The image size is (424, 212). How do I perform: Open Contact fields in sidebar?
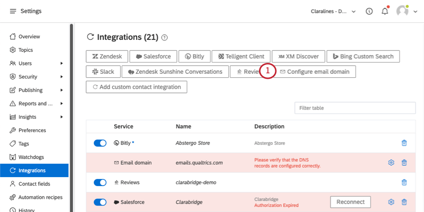click(34, 184)
